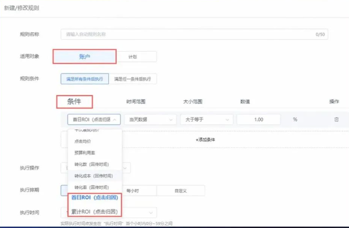The height and width of the screenshot is (228, 349).
Task: Click the 新建/修改规则 page title
Action: [22, 8]
